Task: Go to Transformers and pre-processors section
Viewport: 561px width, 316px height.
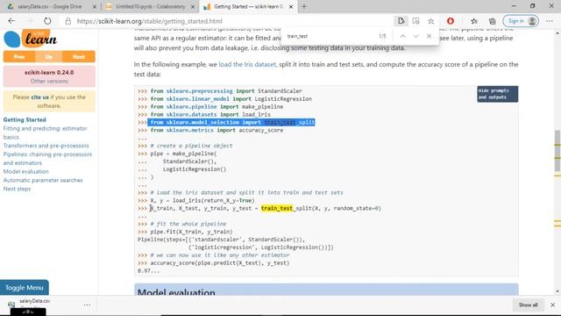Action: click(x=46, y=146)
